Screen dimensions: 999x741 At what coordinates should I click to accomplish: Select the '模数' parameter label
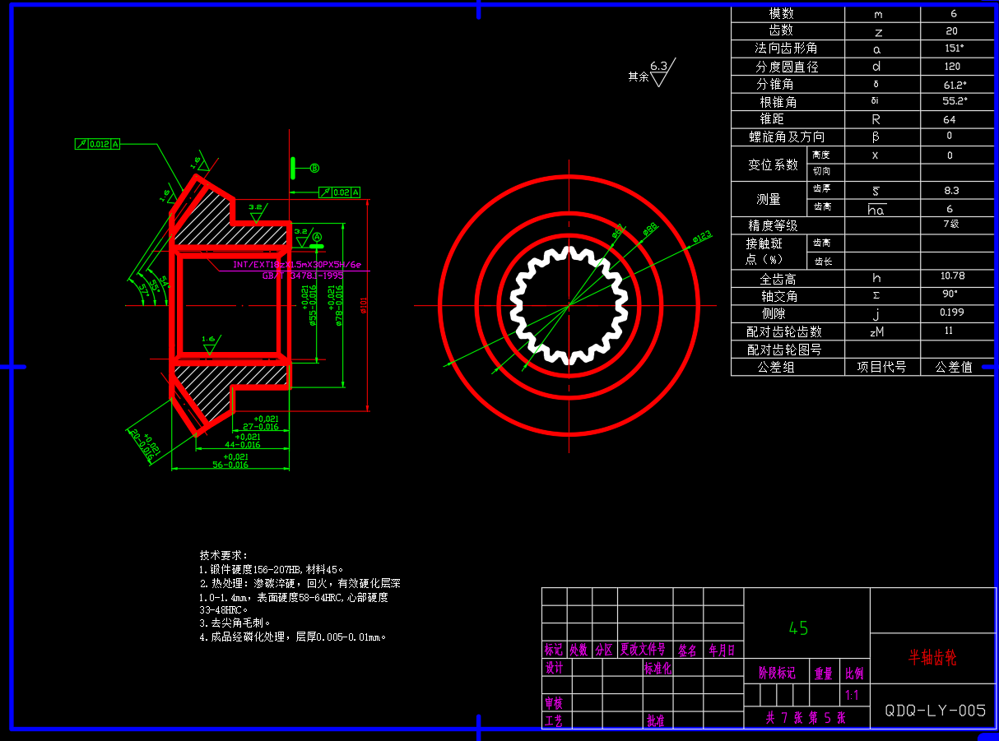[x=781, y=13]
